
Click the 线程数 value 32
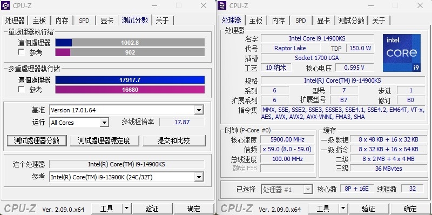click(413, 189)
